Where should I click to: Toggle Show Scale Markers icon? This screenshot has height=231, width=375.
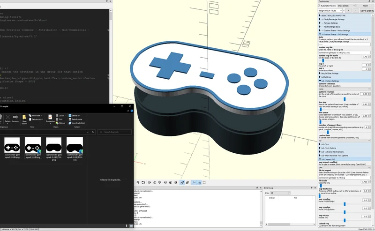coord(199,182)
